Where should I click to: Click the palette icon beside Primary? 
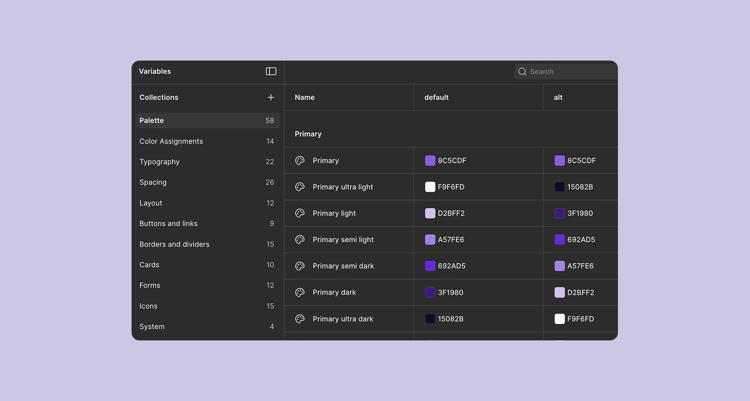(x=300, y=160)
